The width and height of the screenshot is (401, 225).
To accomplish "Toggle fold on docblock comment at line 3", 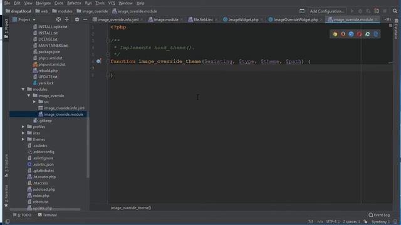I will 108,41.
